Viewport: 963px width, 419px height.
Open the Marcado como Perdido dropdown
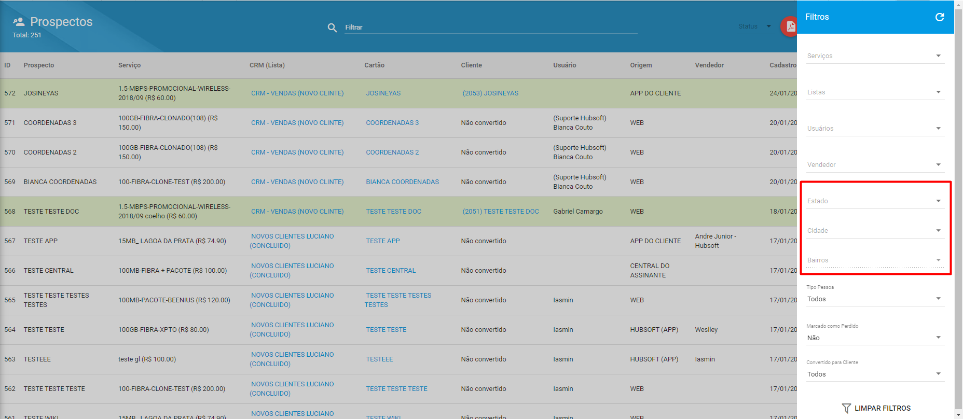click(875, 338)
